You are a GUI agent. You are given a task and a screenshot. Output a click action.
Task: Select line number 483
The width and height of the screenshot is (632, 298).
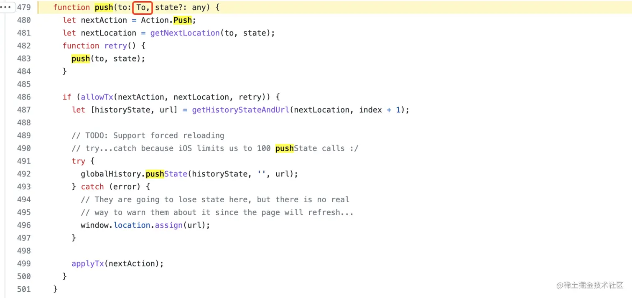click(24, 59)
